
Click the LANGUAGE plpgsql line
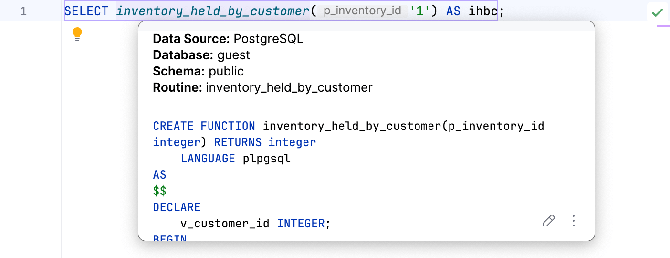coord(236,159)
